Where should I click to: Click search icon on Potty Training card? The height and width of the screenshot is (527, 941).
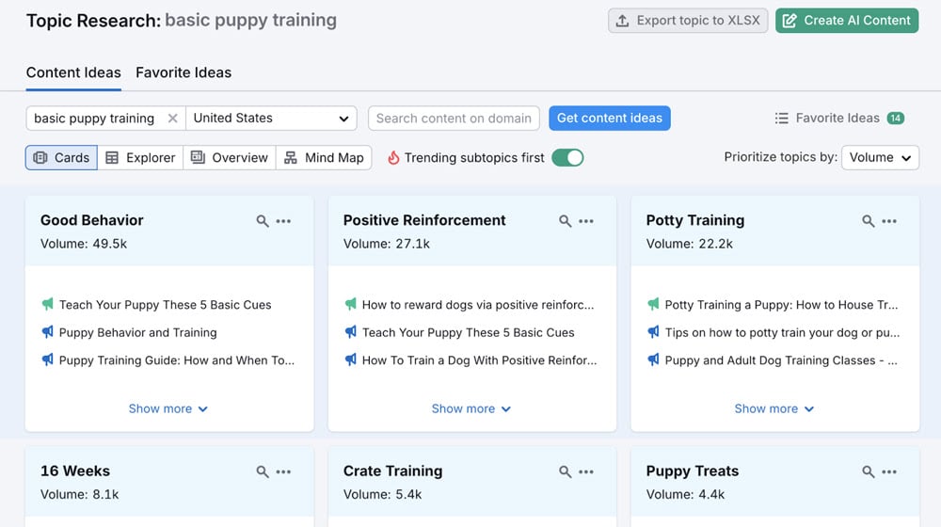(x=869, y=221)
